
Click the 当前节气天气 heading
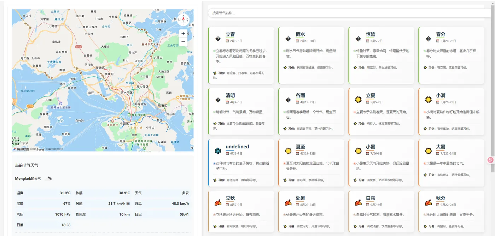pos(27,165)
